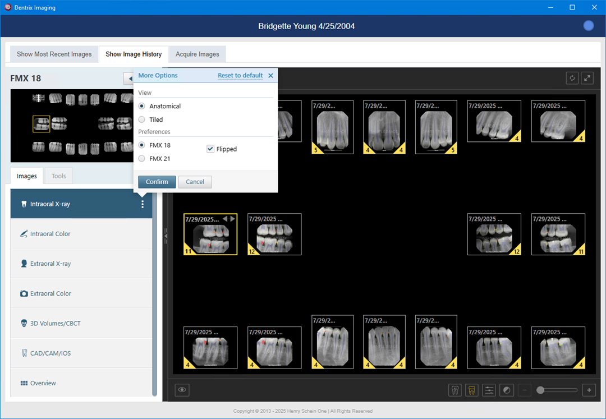Open the 3D Volumes/CBCT category
This screenshot has width=606, height=419.
pos(81,323)
